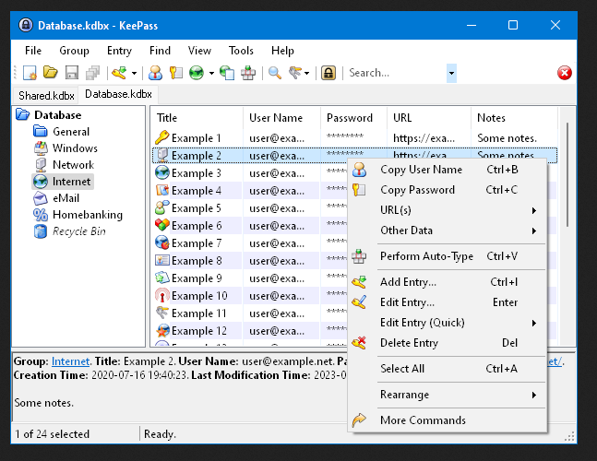Select the Recycle Bin group
Viewport: 597px width, 461px height.
pos(78,231)
